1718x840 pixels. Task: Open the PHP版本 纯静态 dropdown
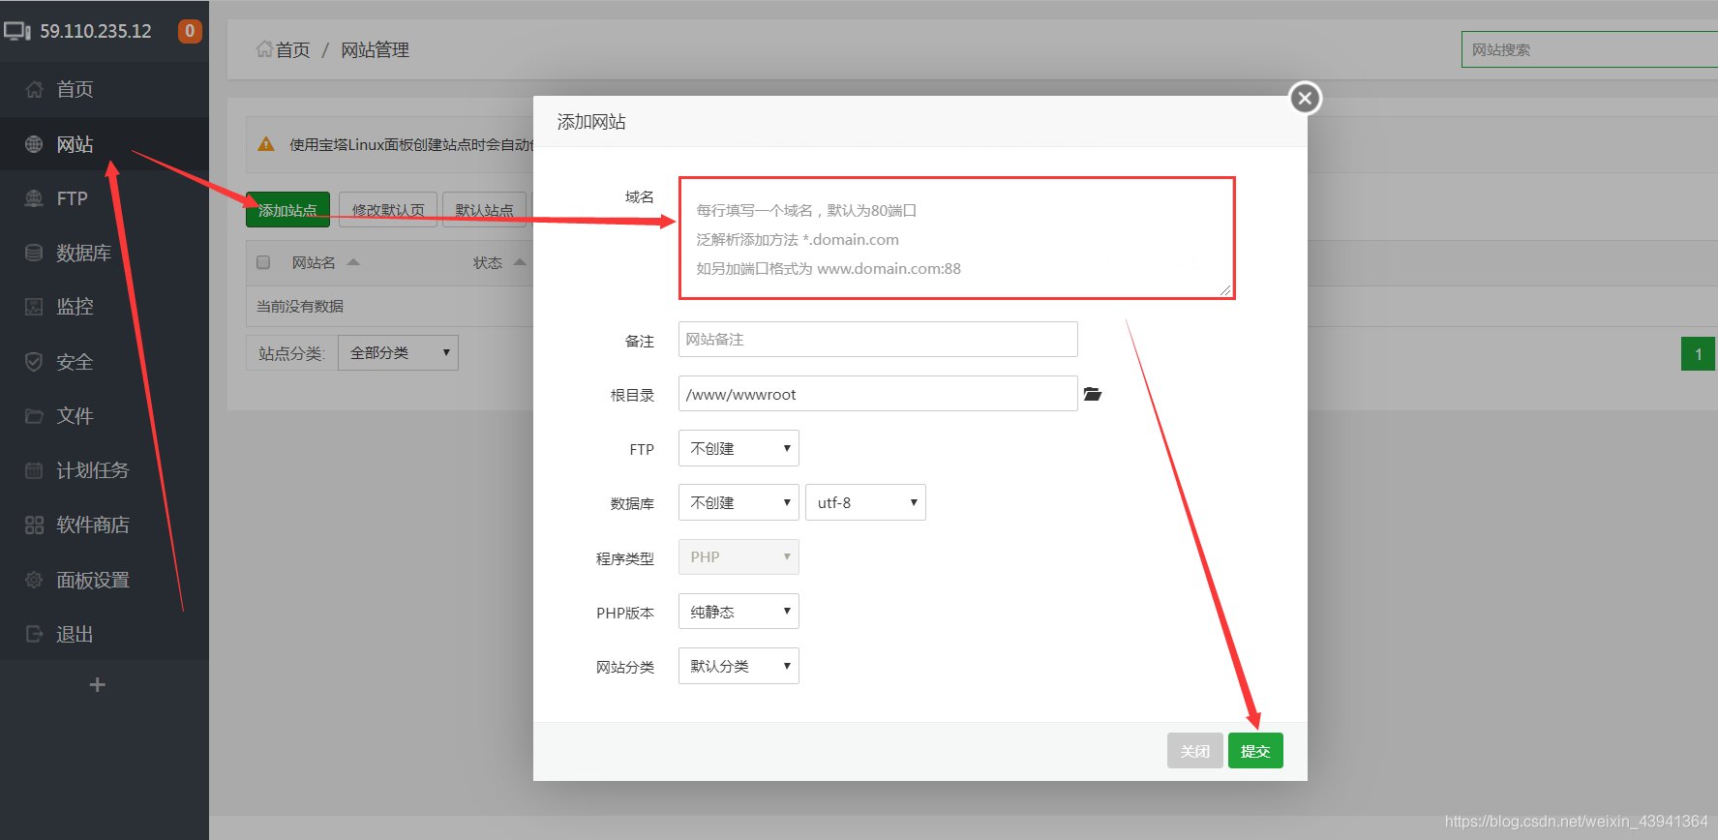coord(738,612)
